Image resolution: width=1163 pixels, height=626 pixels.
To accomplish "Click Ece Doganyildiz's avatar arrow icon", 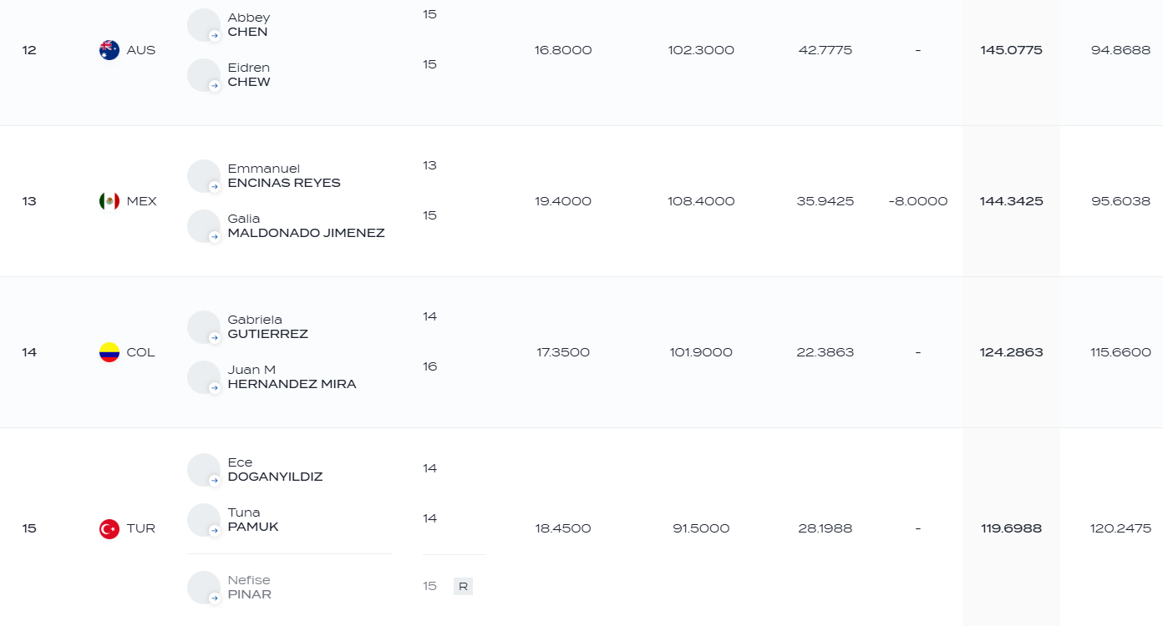I will pos(215,481).
